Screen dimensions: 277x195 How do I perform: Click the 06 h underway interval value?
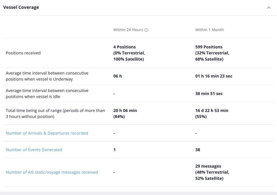click(118, 76)
